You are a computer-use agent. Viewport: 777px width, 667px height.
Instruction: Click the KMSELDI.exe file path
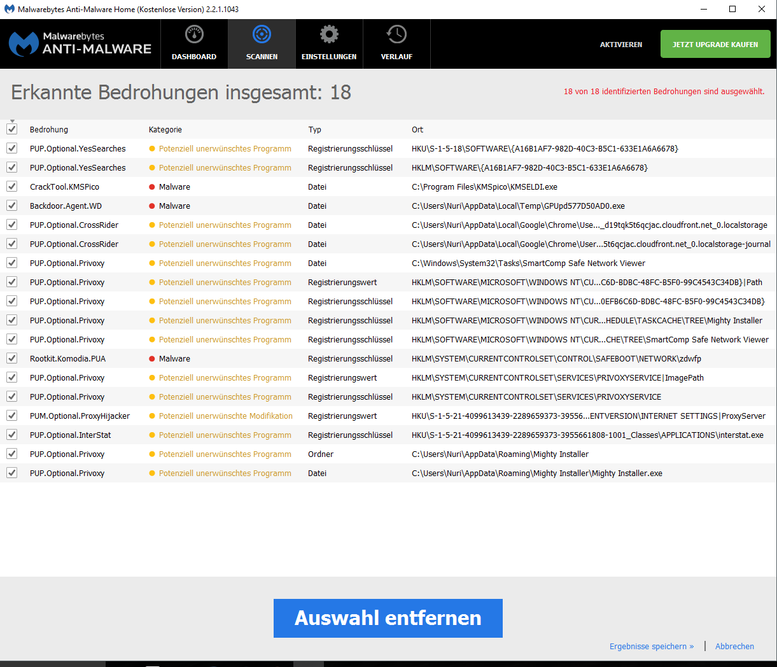[484, 186]
